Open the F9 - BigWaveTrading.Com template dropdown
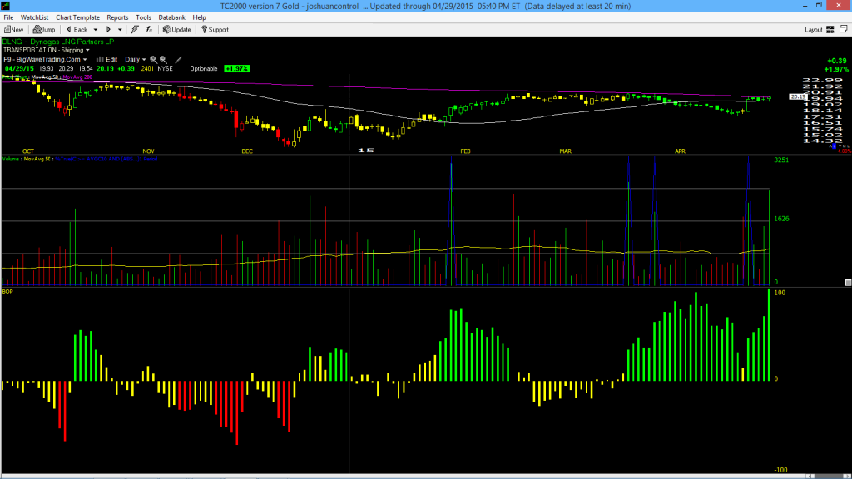Screen dimensions: 852x479 pyautogui.click(x=45, y=60)
